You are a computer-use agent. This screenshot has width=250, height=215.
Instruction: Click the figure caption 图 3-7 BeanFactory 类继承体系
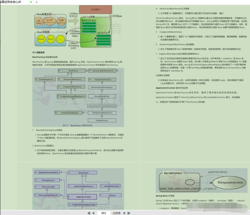click(78, 126)
